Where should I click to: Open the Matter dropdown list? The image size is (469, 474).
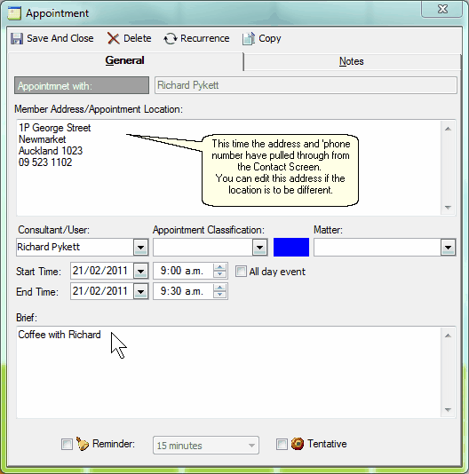click(x=448, y=248)
